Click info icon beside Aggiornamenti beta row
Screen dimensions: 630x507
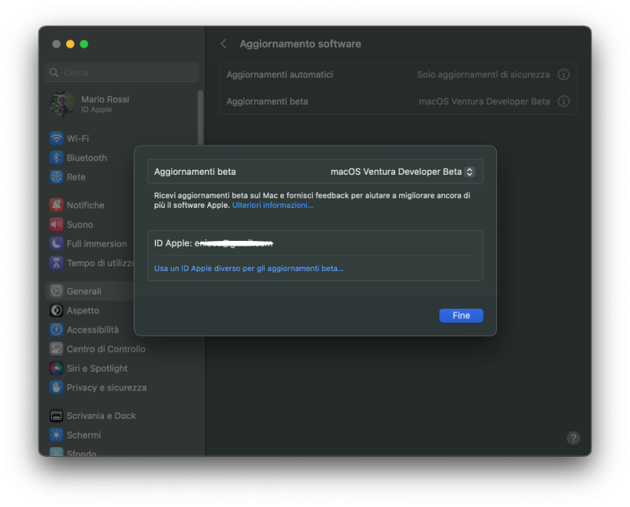coord(564,102)
